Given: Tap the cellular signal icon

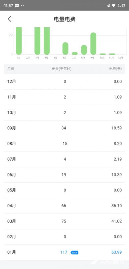Looking at the screenshot, I should coord(108,6).
